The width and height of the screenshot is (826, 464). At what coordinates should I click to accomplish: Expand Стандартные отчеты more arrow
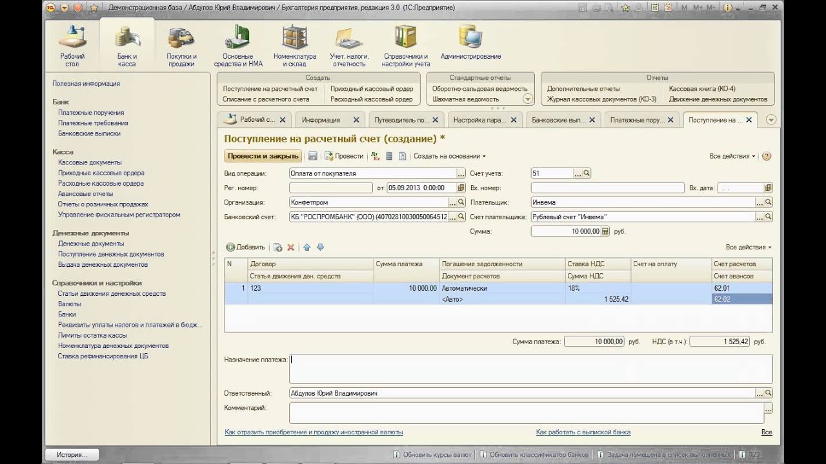click(528, 99)
